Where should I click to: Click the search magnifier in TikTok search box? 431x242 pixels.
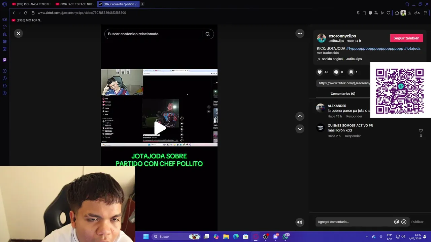coord(208,34)
